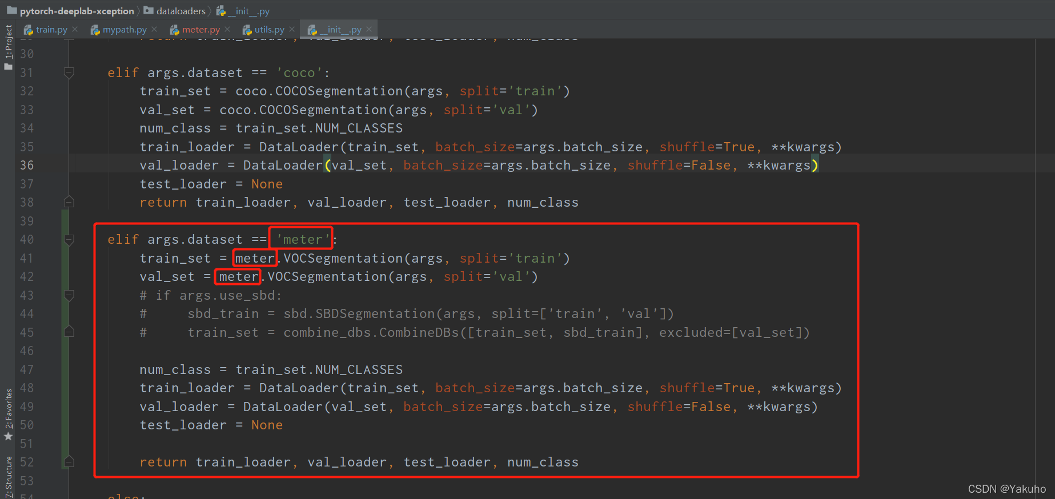Close the train.py tab

click(75, 29)
